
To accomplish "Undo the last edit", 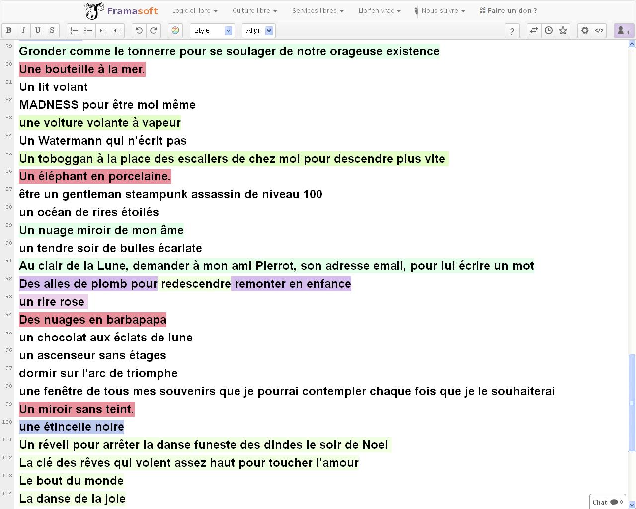I will coord(139,31).
